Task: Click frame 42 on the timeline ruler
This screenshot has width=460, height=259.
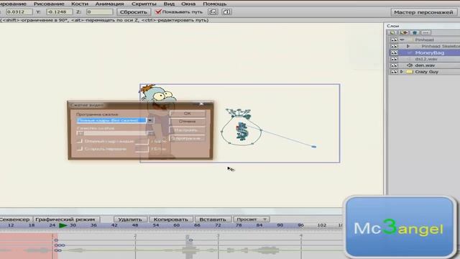Action: [x=114, y=225]
